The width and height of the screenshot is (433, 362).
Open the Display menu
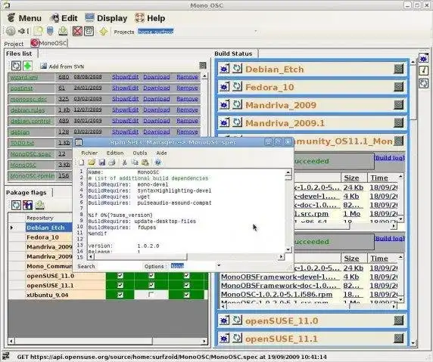(x=106, y=18)
